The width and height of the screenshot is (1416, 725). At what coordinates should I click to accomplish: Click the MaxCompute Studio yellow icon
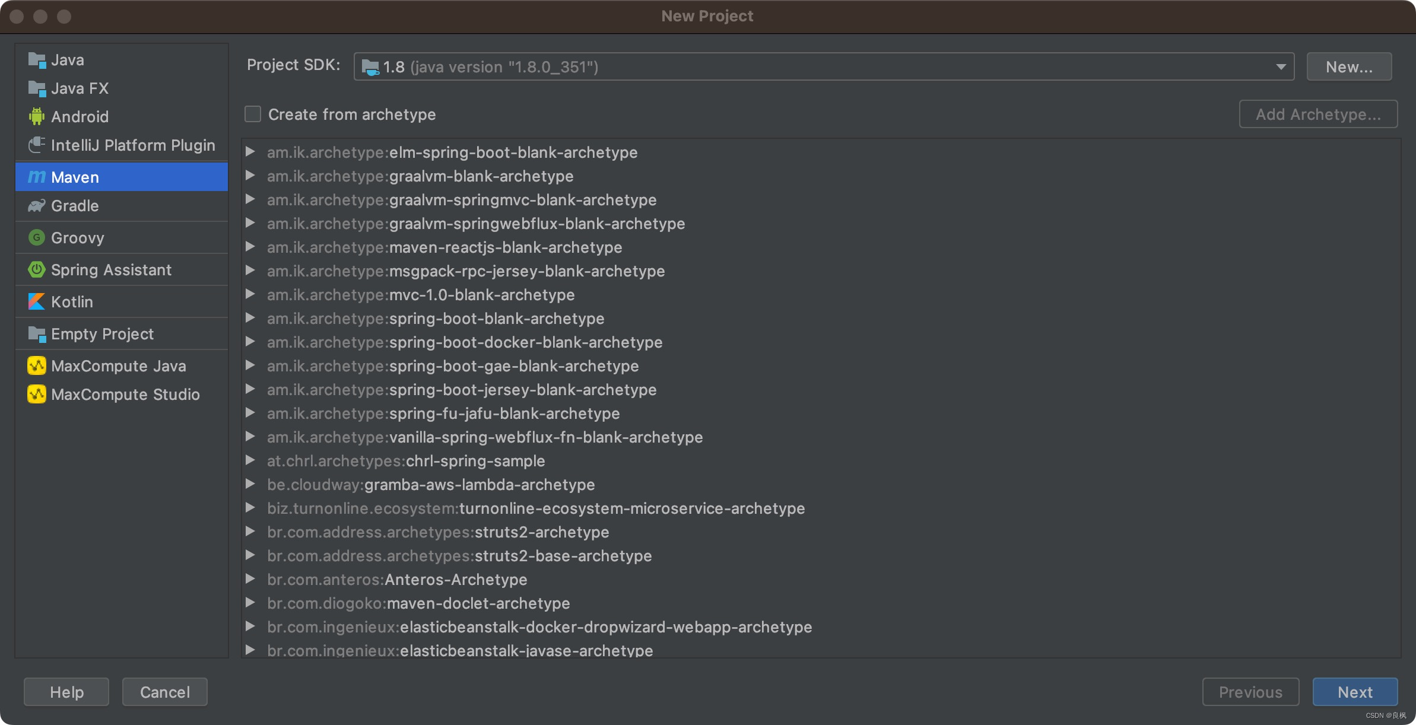tap(37, 395)
